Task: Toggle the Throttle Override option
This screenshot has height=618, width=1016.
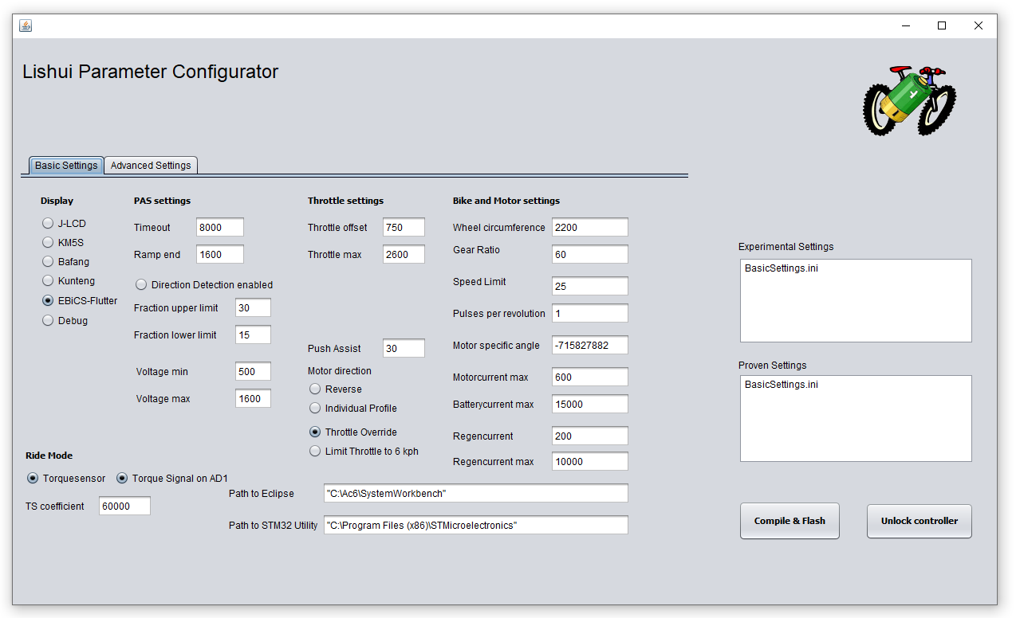Action: (353, 432)
